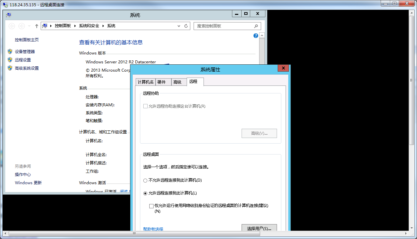
Task: Click the control panel icon in address bar
Action: coord(45,26)
